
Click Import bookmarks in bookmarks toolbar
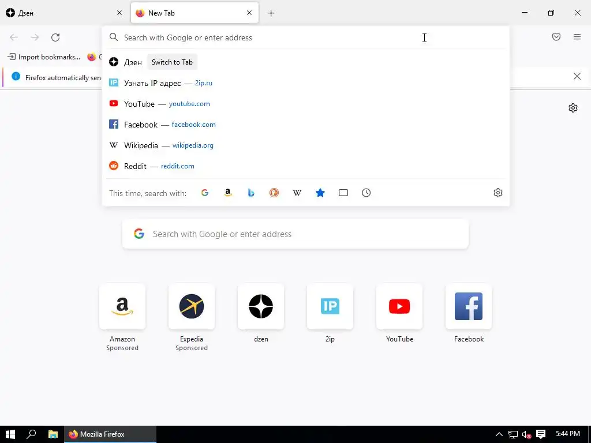click(x=44, y=57)
